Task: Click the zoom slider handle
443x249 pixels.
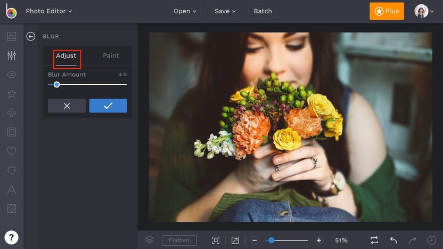Action: [271, 240]
